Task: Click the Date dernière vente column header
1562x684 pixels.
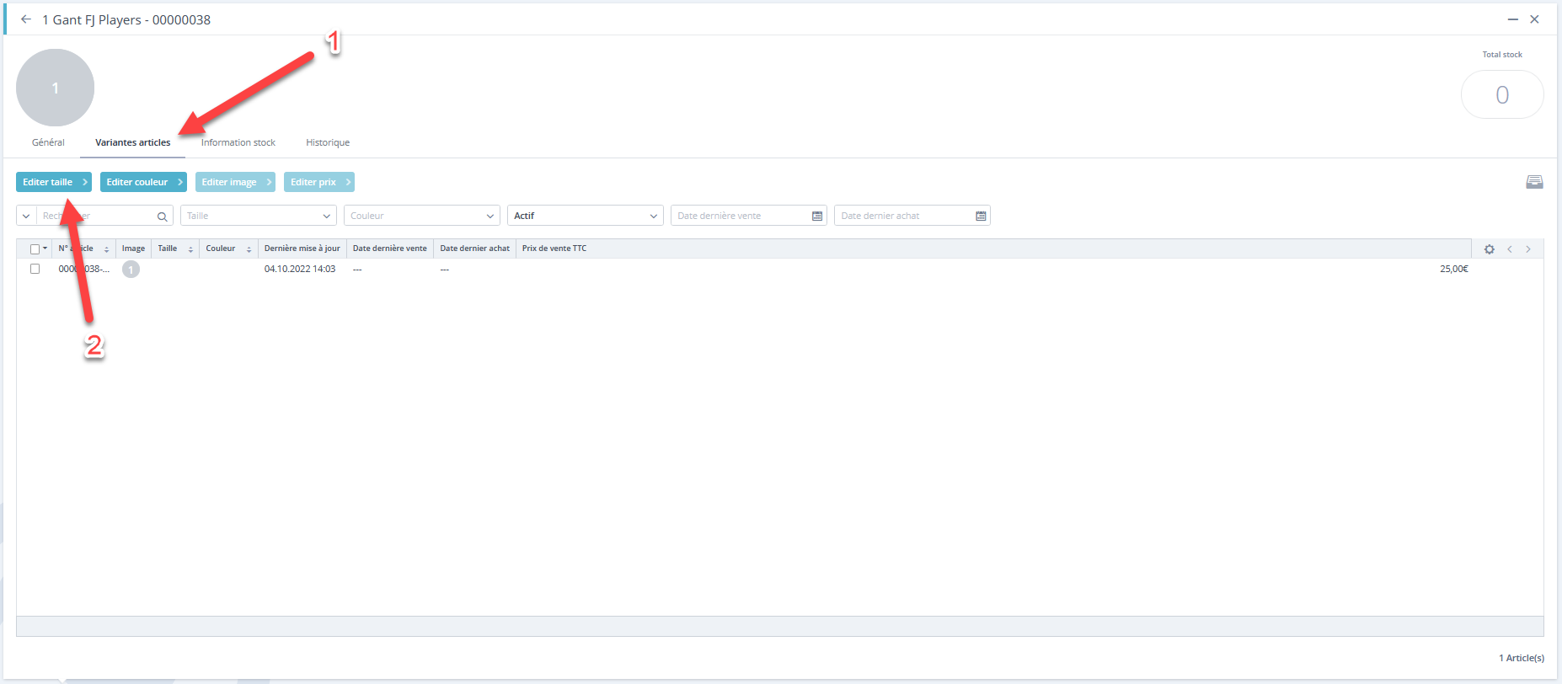Action: [390, 248]
